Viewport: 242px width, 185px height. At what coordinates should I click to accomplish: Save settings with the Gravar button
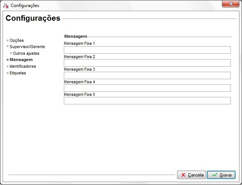point(221,175)
